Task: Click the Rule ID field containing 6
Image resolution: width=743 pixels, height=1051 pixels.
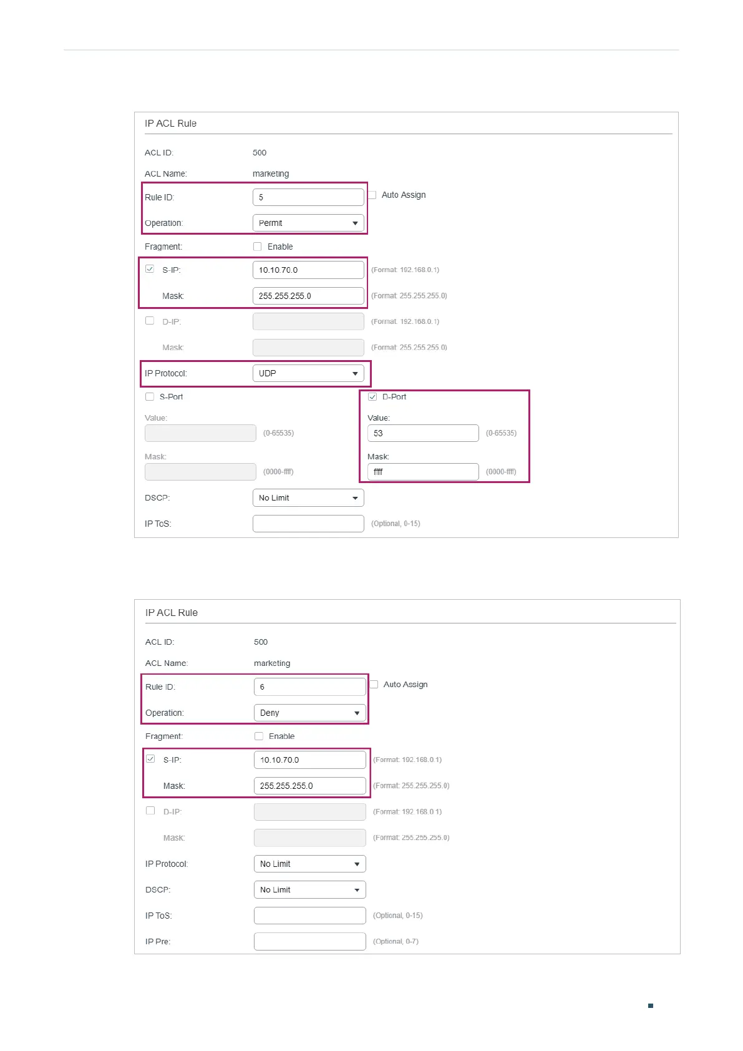Action: [309, 687]
